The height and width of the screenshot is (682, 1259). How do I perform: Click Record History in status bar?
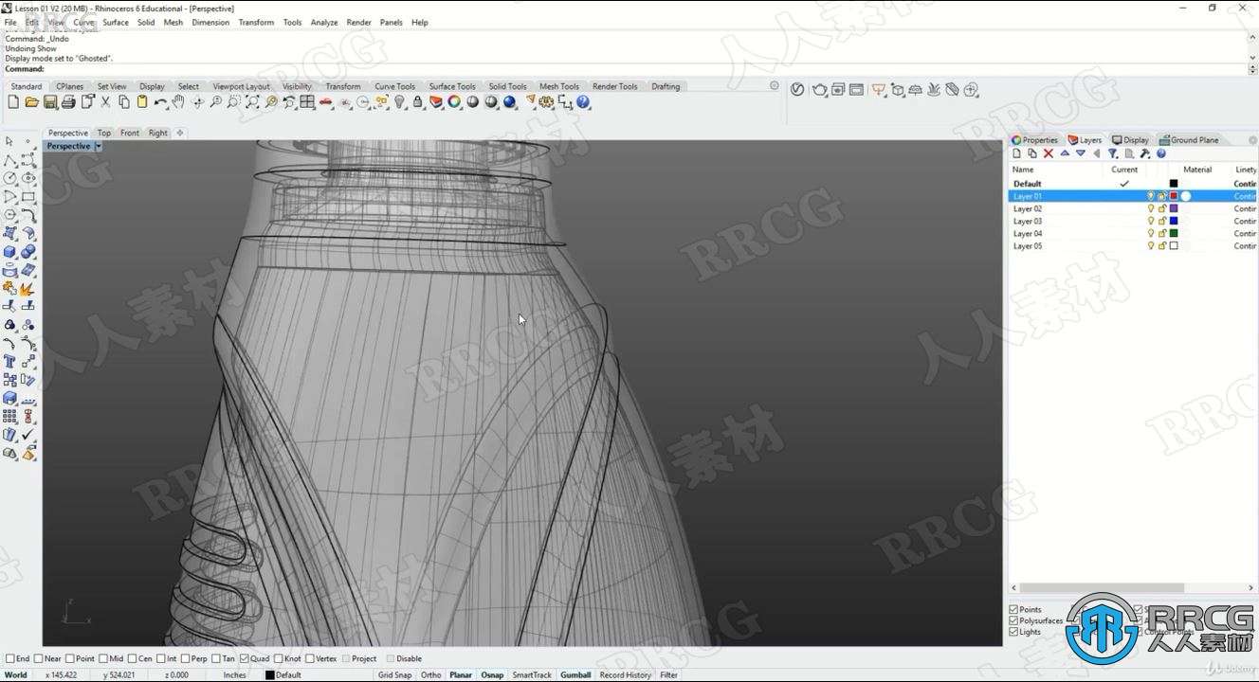tap(625, 674)
